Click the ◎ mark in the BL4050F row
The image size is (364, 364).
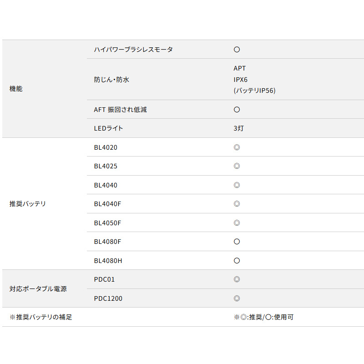pyautogui.click(x=237, y=223)
